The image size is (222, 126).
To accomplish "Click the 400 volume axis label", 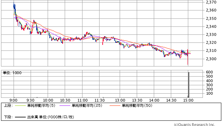I will pyautogui.click(x=209, y=81).
